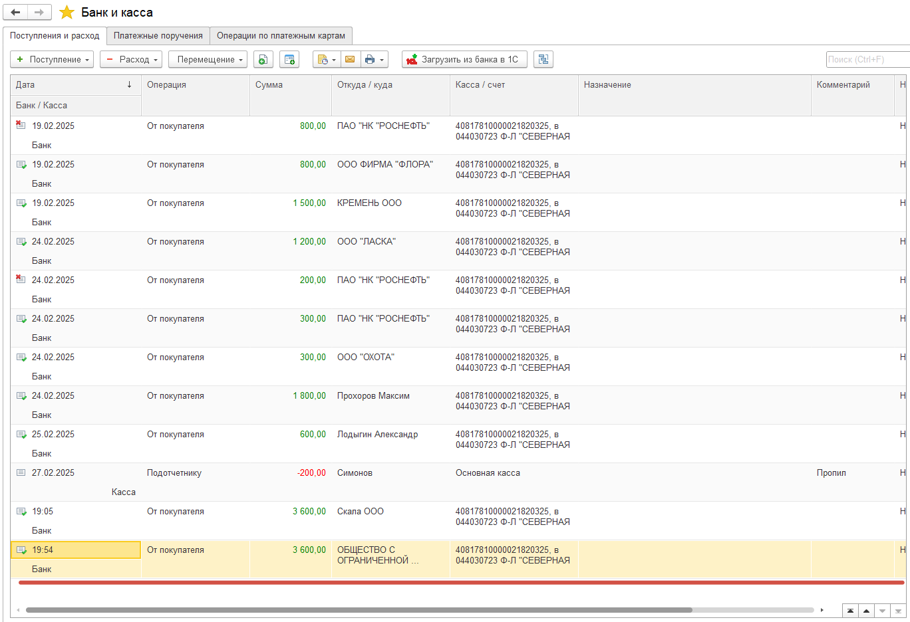This screenshot has width=910, height=622.
Task: Click the move up one page arrow
Action: click(x=866, y=611)
